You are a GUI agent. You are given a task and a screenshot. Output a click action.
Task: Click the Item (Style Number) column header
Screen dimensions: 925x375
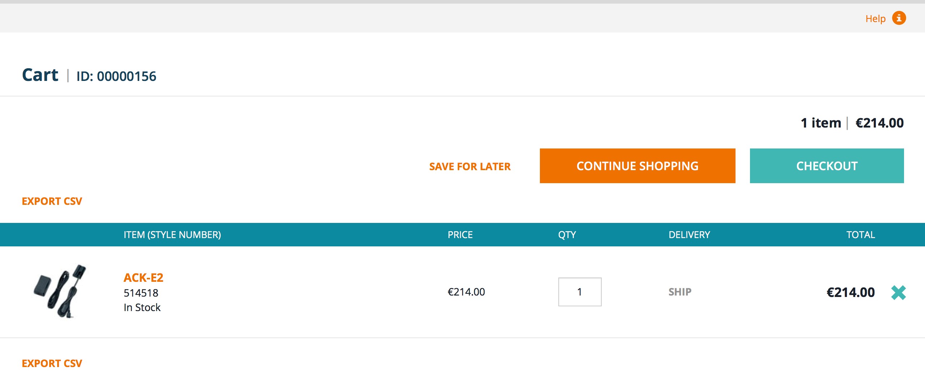(x=172, y=235)
